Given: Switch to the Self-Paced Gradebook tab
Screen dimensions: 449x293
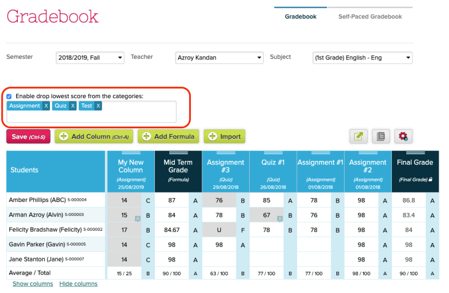Looking at the screenshot, I should click(x=370, y=17).
